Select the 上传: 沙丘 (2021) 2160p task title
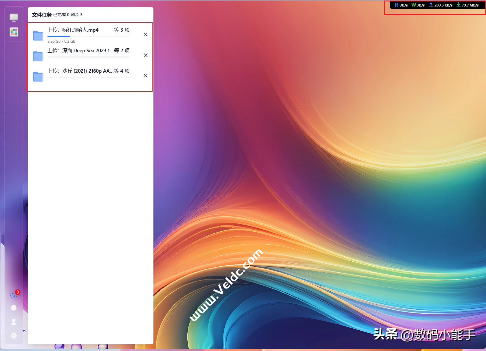Image resolution: width=486 pixels, height=351 pixels. click(x=81, y=71)
